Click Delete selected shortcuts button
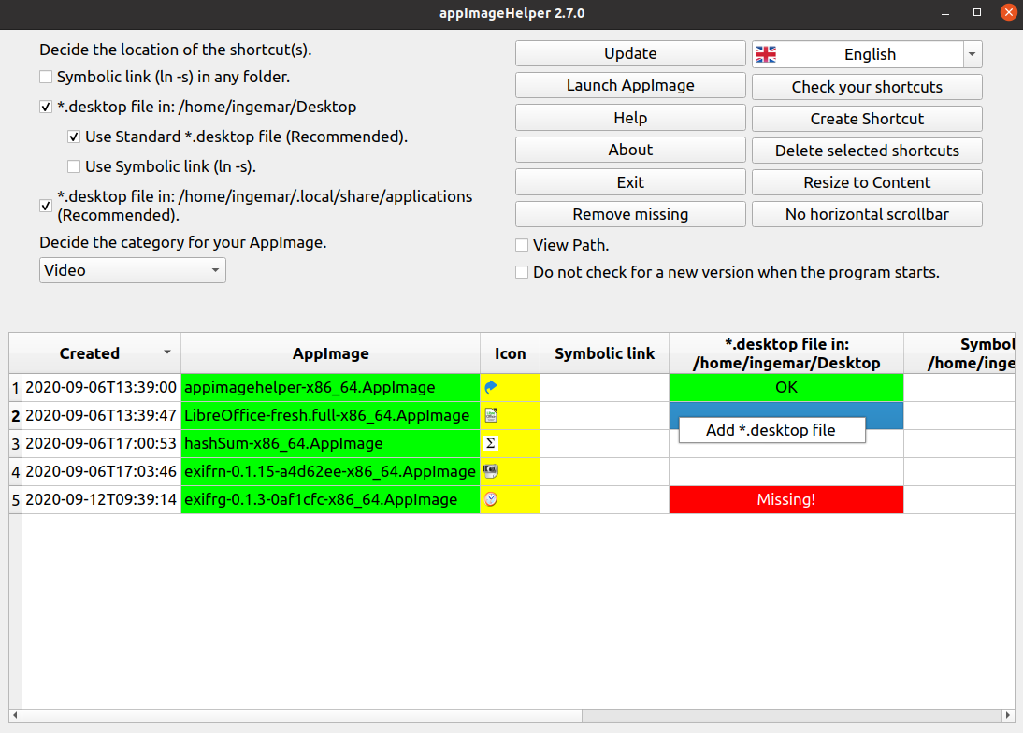 pyautogui.click(x=867, y=151)
